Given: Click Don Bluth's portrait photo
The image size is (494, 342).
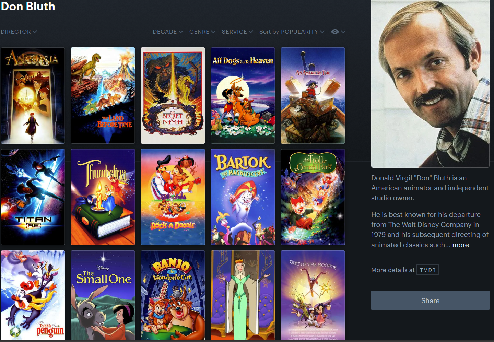Looking at the screenshot, I should [x=430, y=84].
